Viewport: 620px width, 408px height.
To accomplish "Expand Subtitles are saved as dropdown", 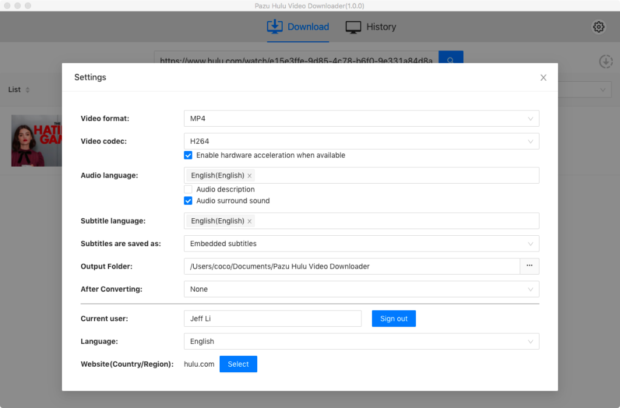I will (x=361, y=244).
